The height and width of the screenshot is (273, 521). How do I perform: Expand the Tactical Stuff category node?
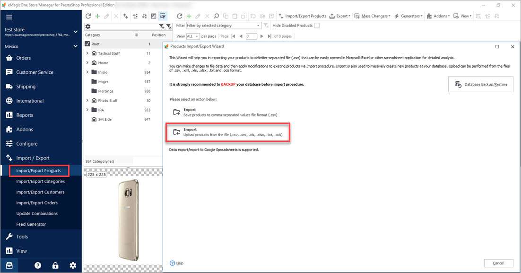(87, 53)
